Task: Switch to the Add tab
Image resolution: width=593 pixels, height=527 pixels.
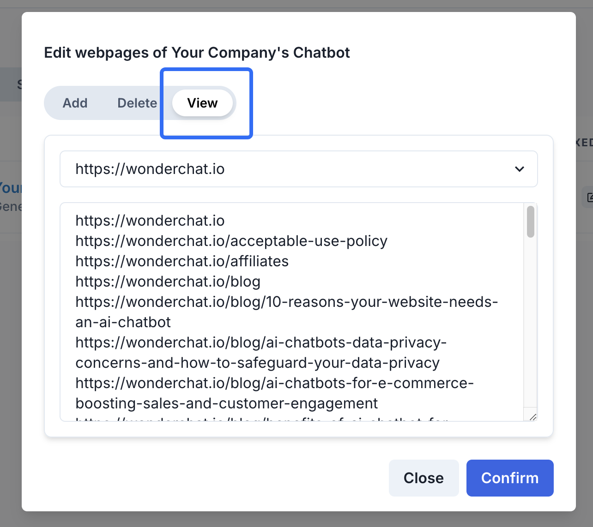Action: click(75, 103)
